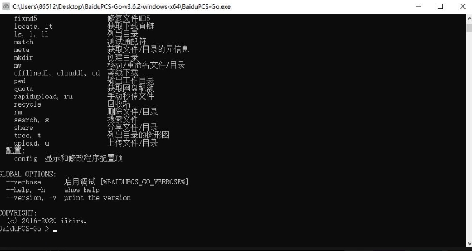This screenshot has width=472, height=251.
Task: Click the '离线下载' description
Action: click(x=123, y=73)
